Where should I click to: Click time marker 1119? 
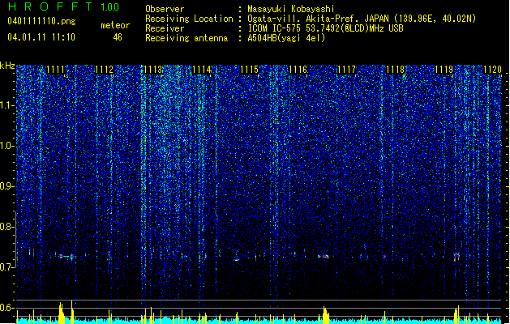pos(444,70)
